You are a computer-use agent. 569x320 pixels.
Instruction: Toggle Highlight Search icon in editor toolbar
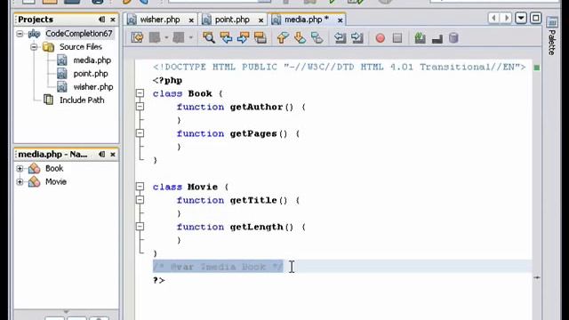(260, 37)
